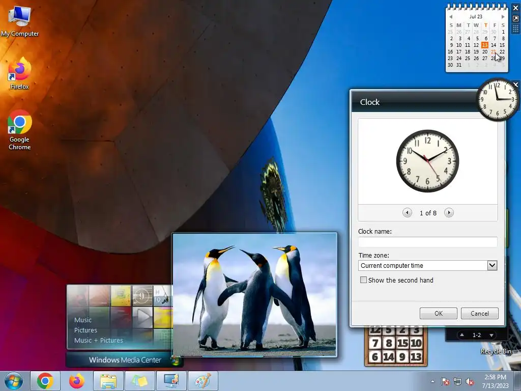Screen dimensions: 521x391
Task: Click the Jul 23 calendar header
Action: [x=476, y=17]
